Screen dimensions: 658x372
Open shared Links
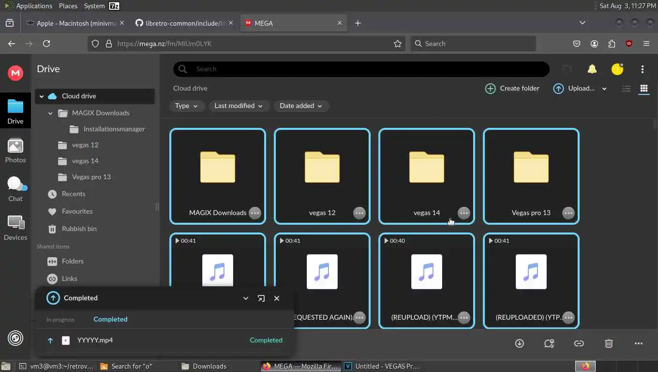69,279
